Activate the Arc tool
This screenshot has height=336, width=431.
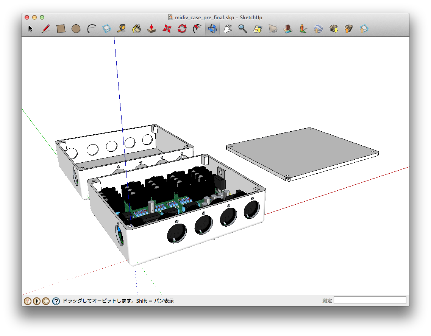click(x=91, y=29)
